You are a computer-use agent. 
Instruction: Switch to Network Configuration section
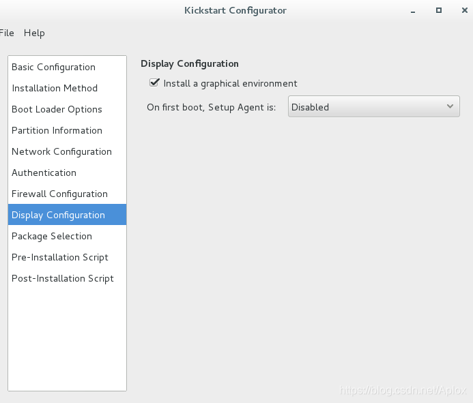[67, 151]
